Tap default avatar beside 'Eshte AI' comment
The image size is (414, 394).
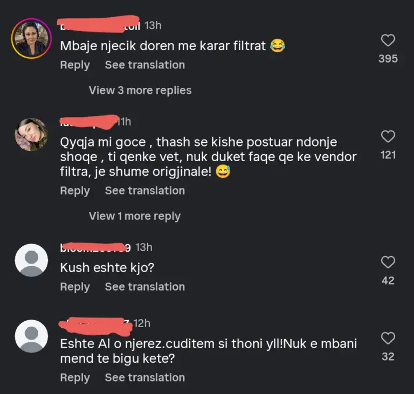[31, 336]
